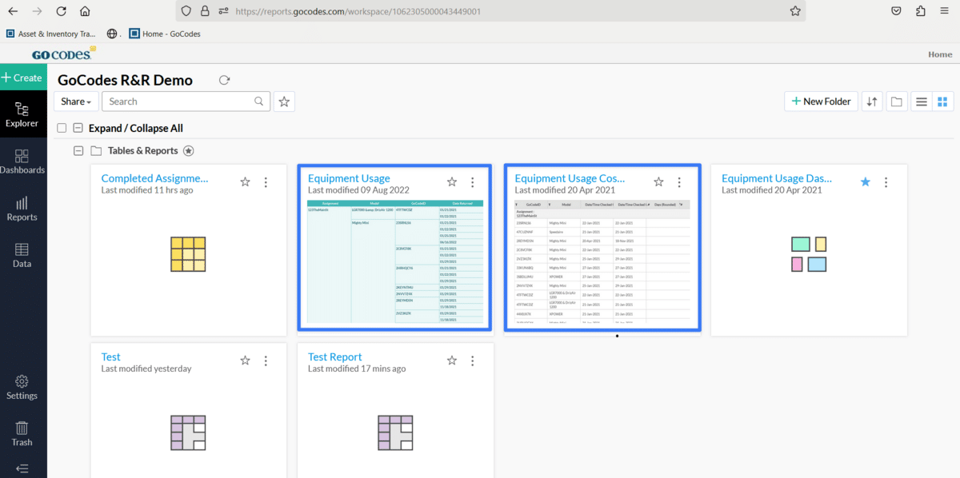
Task: Click the colored dashboard icon on Equipment Usage Das...
Action: (x=809, y=253)
